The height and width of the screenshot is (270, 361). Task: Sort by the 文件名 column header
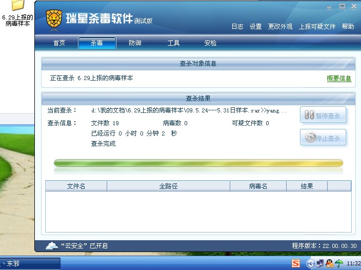(x=76, y=186)
